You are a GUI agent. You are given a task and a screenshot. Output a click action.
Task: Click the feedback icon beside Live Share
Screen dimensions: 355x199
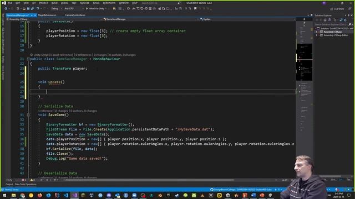pos(349,9)
